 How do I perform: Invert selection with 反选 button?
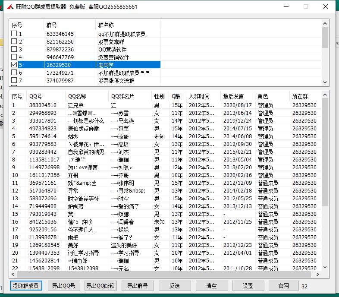(x=175, y=286)
